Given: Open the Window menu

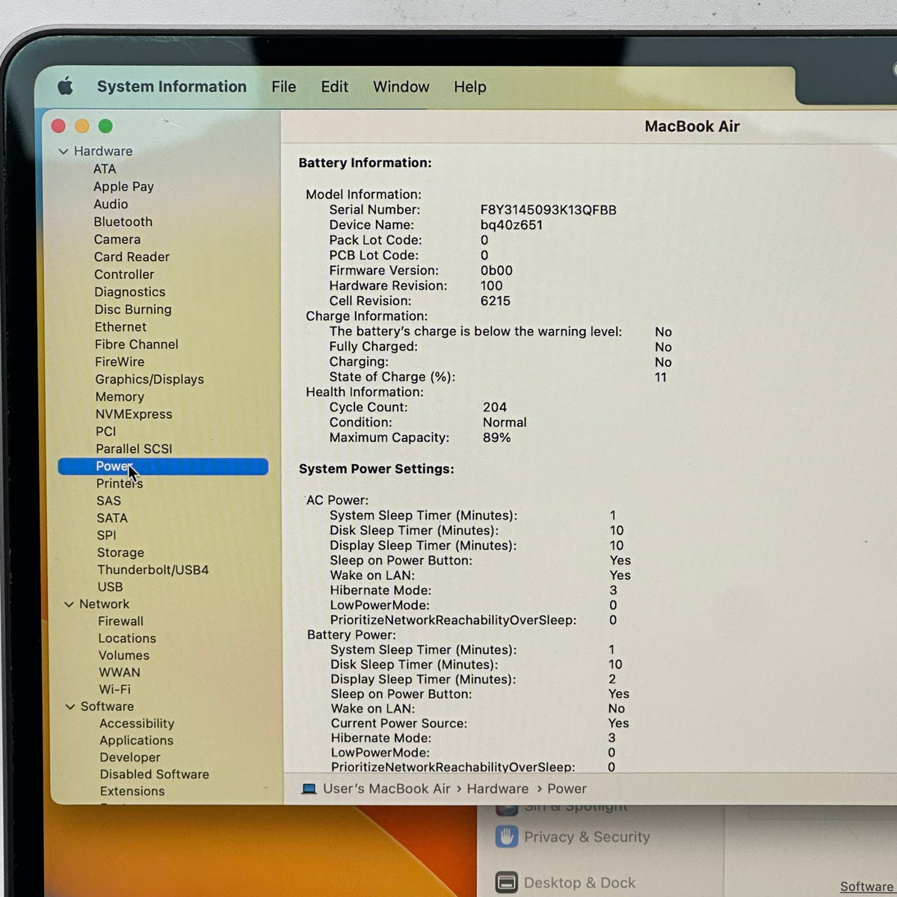Looking at the screenshot, I should click(401, 87).
